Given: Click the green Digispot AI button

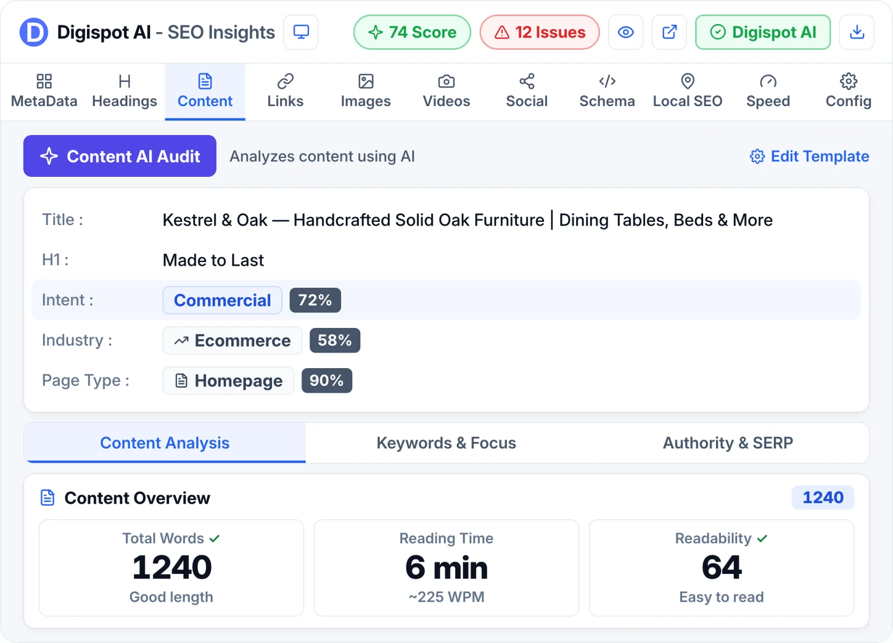Looking at the screenshot, I should coord(763,32).
